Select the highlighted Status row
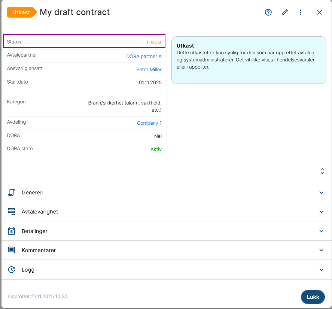 pyautogui.click(x=84, y=42)
